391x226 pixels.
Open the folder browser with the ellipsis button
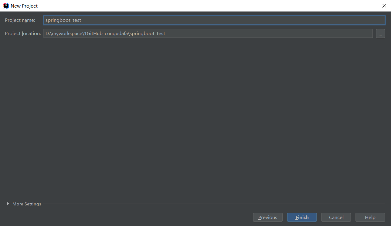[380, 33]
